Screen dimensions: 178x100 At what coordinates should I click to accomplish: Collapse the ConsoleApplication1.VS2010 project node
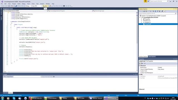pyautogui.click(x=140, y=17)
